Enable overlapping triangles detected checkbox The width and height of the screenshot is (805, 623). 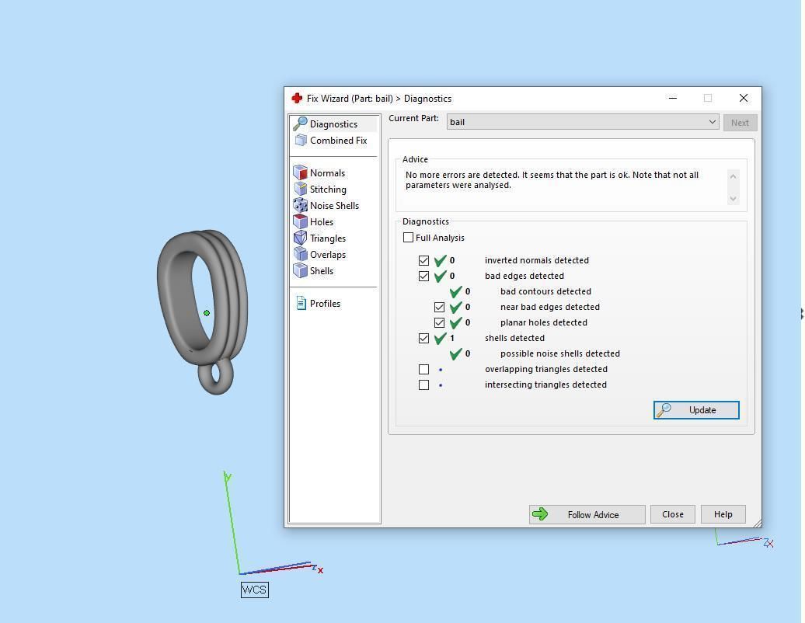coord(423,370)
